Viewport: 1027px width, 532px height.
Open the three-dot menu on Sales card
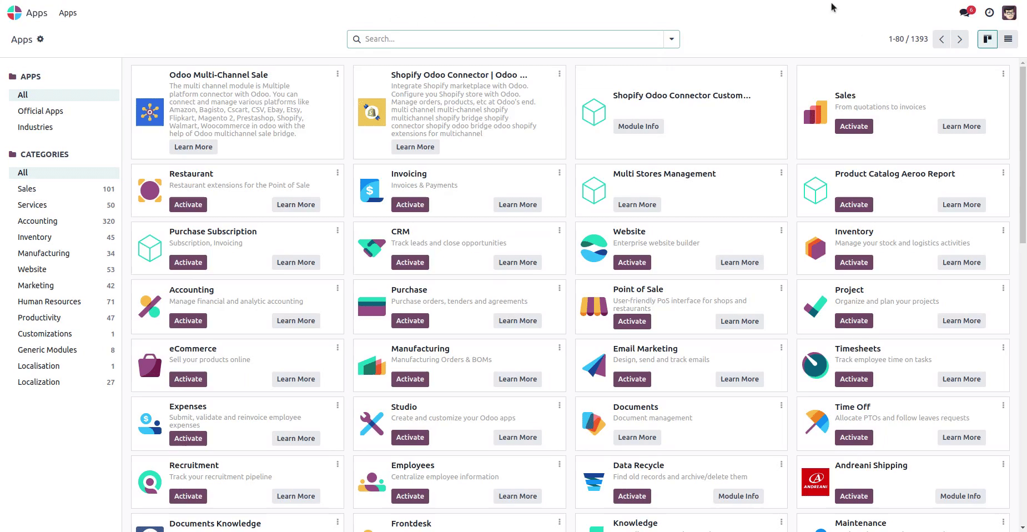[x=1003, y=74]
